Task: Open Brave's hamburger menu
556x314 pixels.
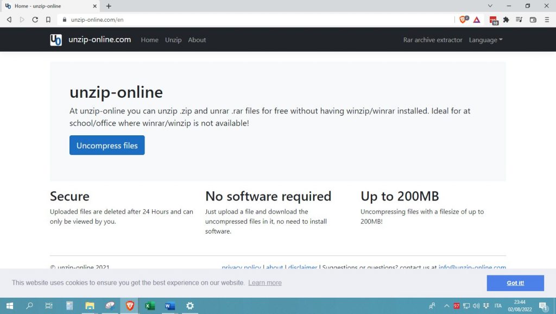Action: [x=547, y=19]
